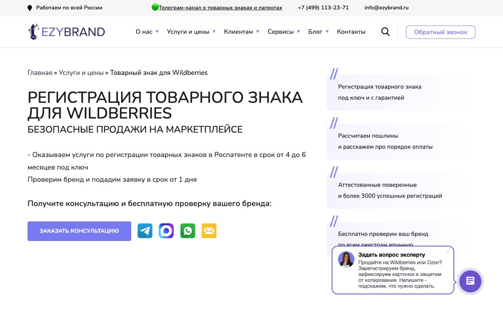The image size is (503, 314).
Task: Click the Заказать консультацию button
Action: coord(79,231)
